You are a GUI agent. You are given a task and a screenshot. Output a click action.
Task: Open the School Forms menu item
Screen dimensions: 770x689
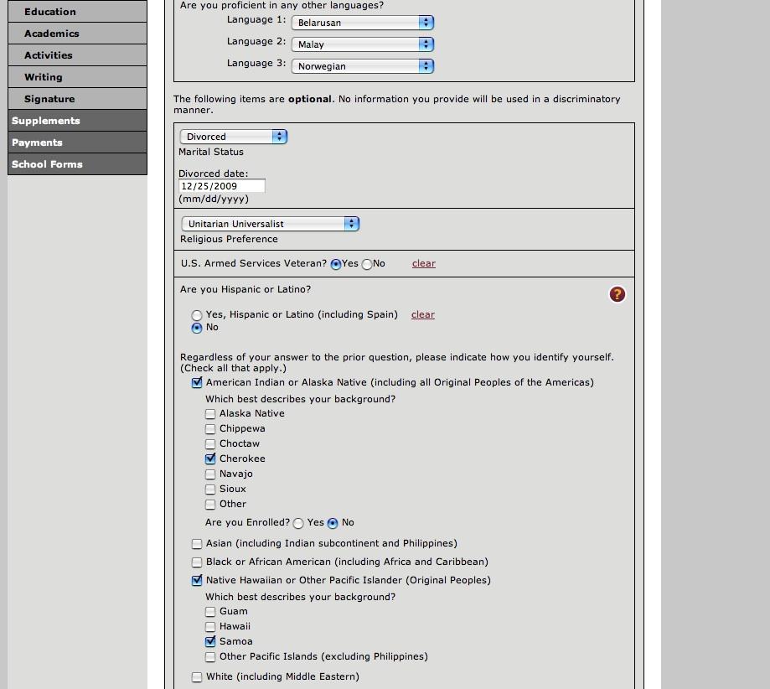click(x=77, y=164)
